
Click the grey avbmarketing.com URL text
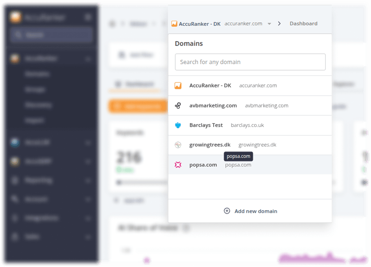(266, 106)
